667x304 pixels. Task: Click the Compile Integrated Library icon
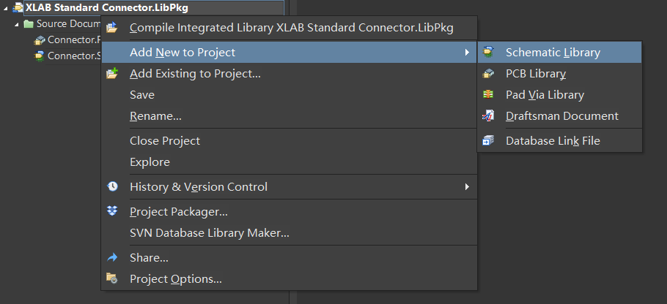(x=112, y=28)
